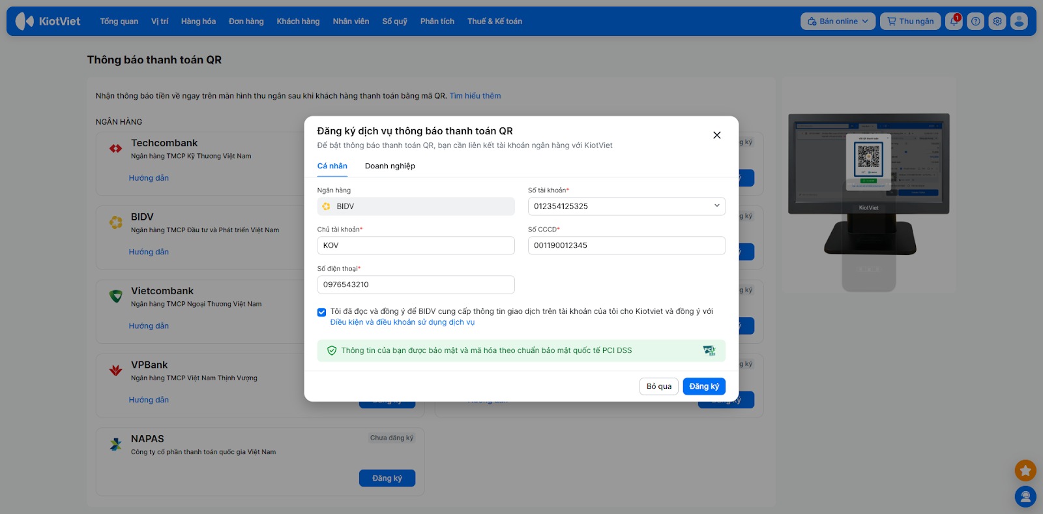Open the Tổng quan menu

pos(119,22)
